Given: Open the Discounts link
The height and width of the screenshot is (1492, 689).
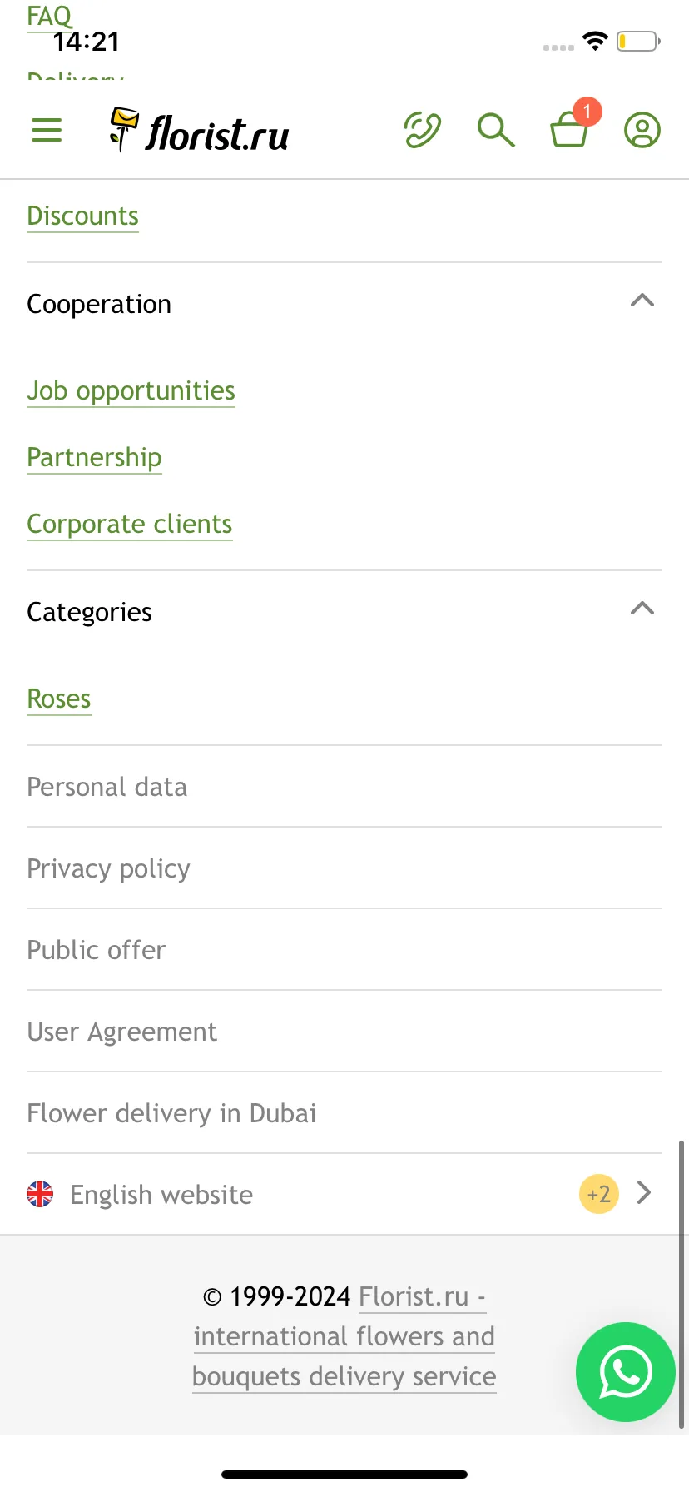Looking at the screenshot, I should (83, 216).
